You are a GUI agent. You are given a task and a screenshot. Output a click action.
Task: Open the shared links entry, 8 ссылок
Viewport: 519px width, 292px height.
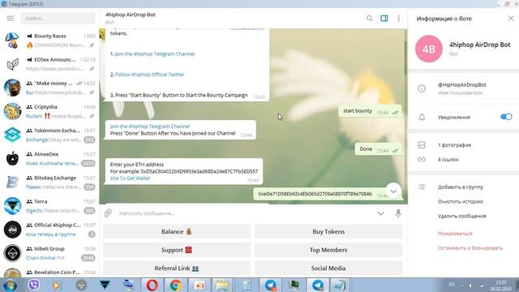click(448, 160)
